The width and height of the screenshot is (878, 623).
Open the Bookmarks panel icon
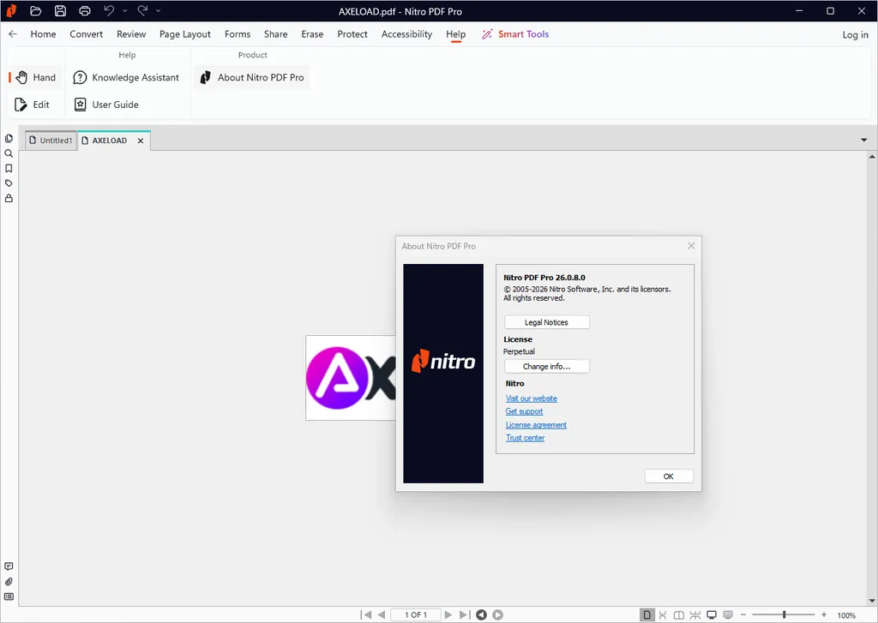coord(9,169)
